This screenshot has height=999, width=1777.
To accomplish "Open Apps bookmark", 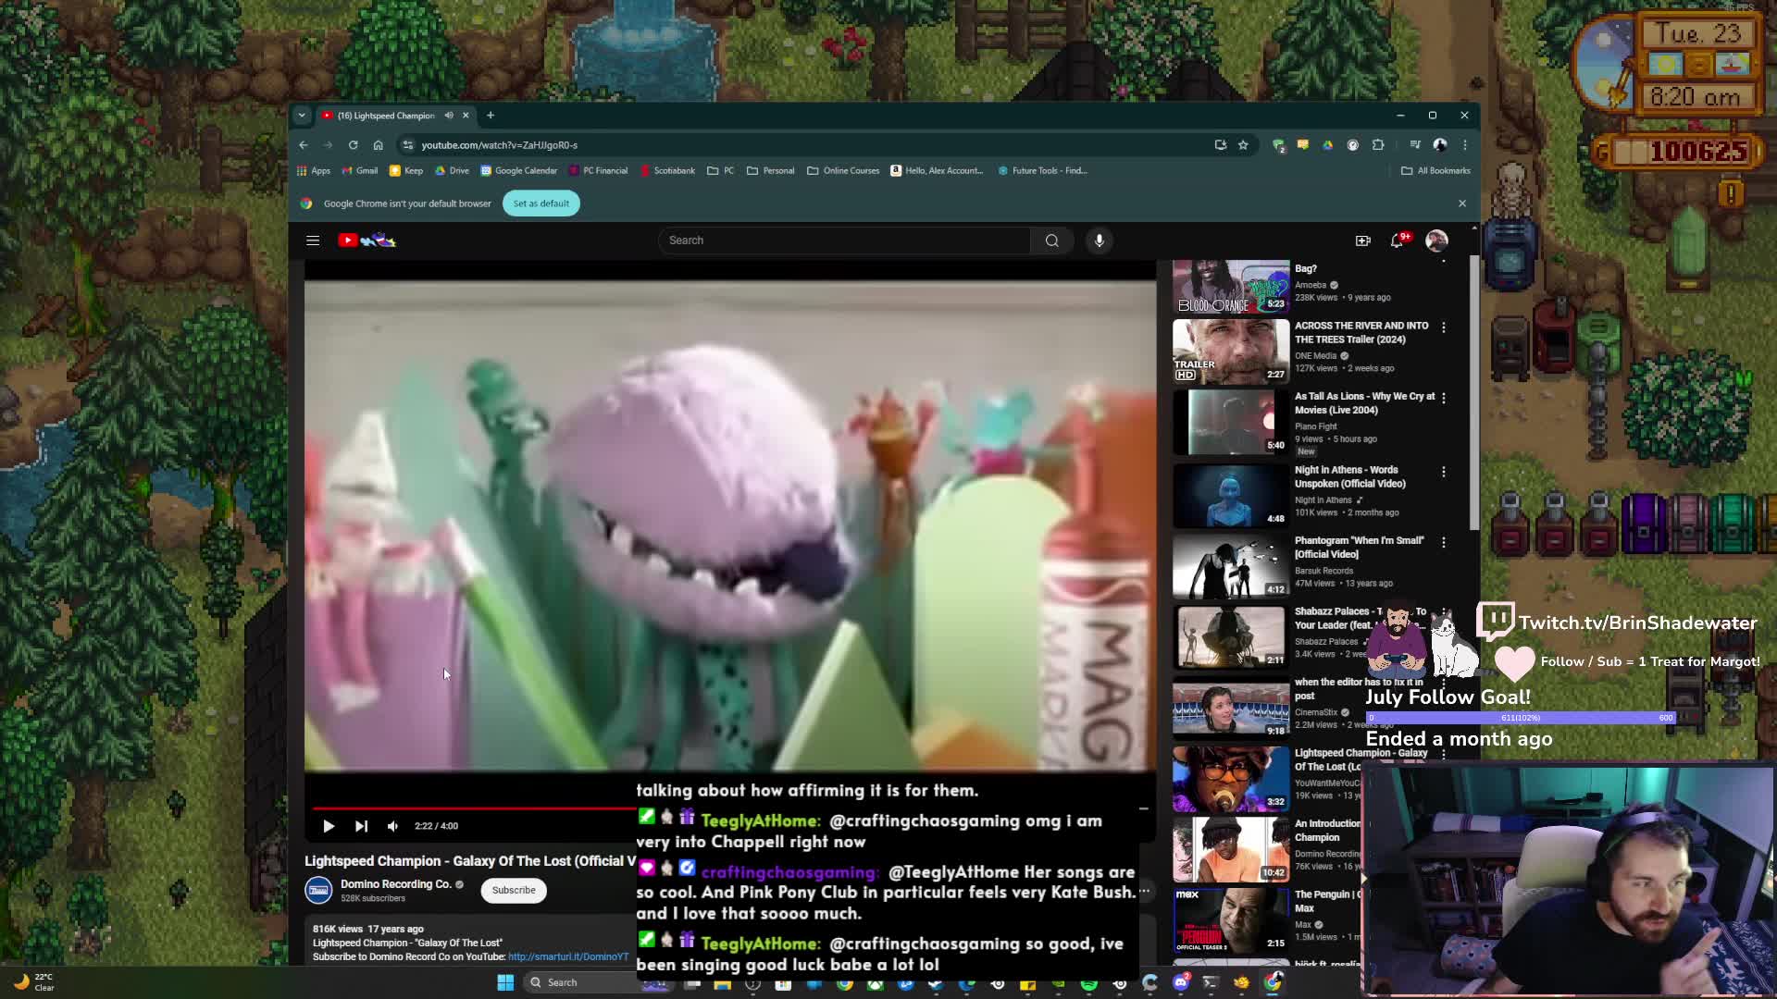I will pyautogui.click(x=314, y=171).
